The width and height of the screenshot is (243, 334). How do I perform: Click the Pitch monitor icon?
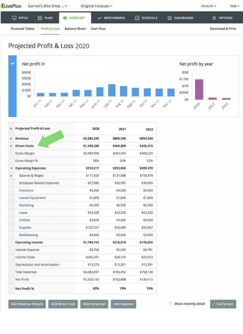[14, 18]
